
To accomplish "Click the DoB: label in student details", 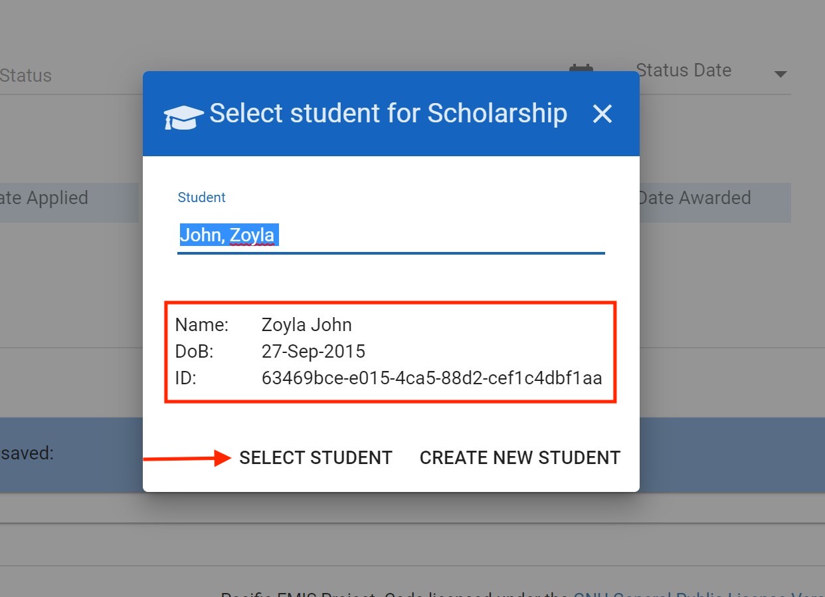I will pos(195,352).
